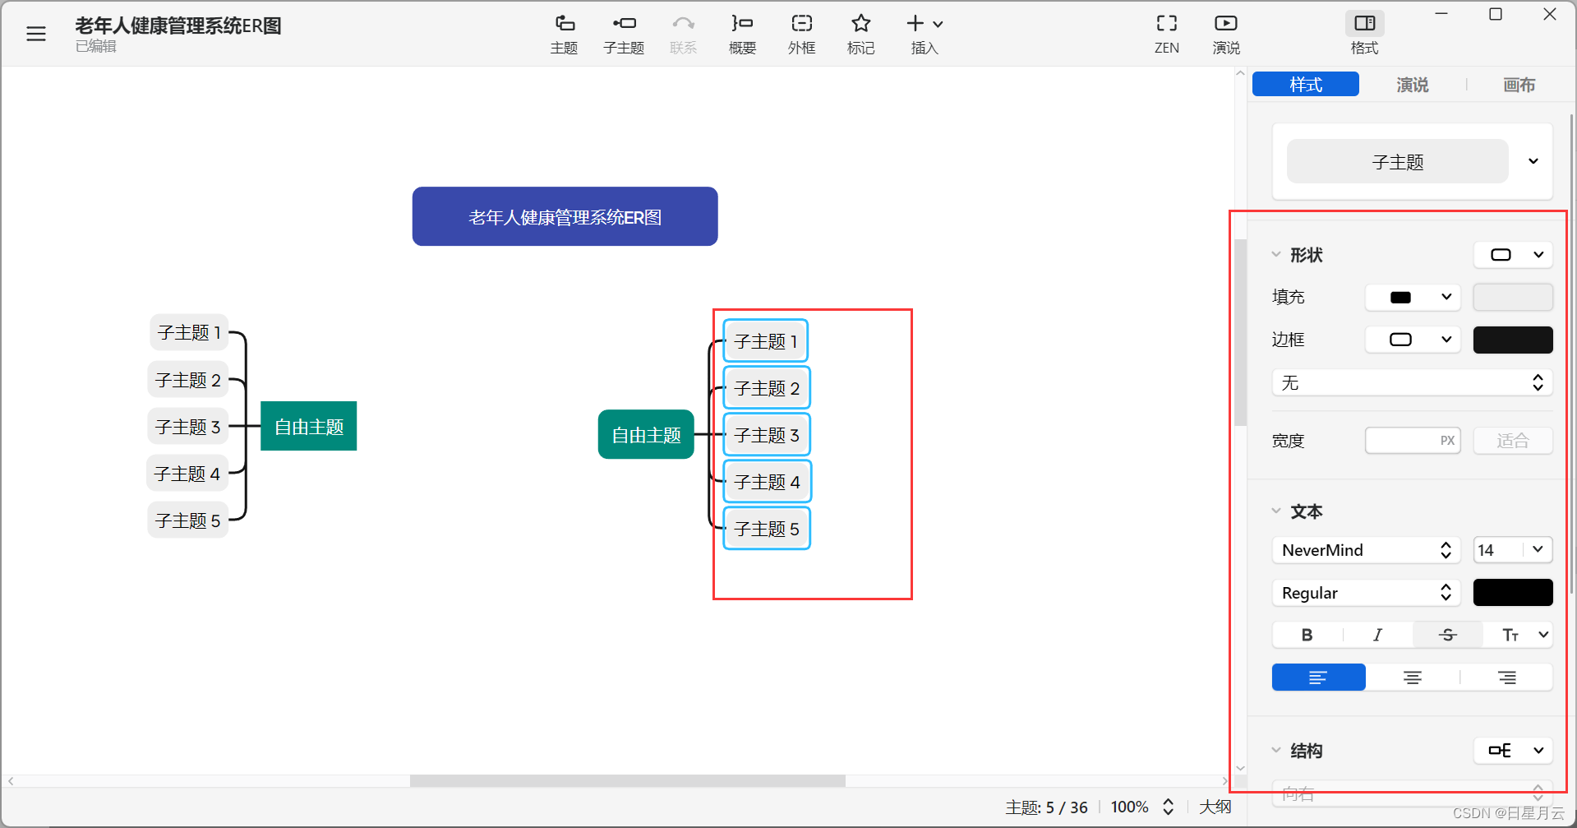Screen dimensions: 1577x828
Task: Align text to the left
Action: (1318, 678)
